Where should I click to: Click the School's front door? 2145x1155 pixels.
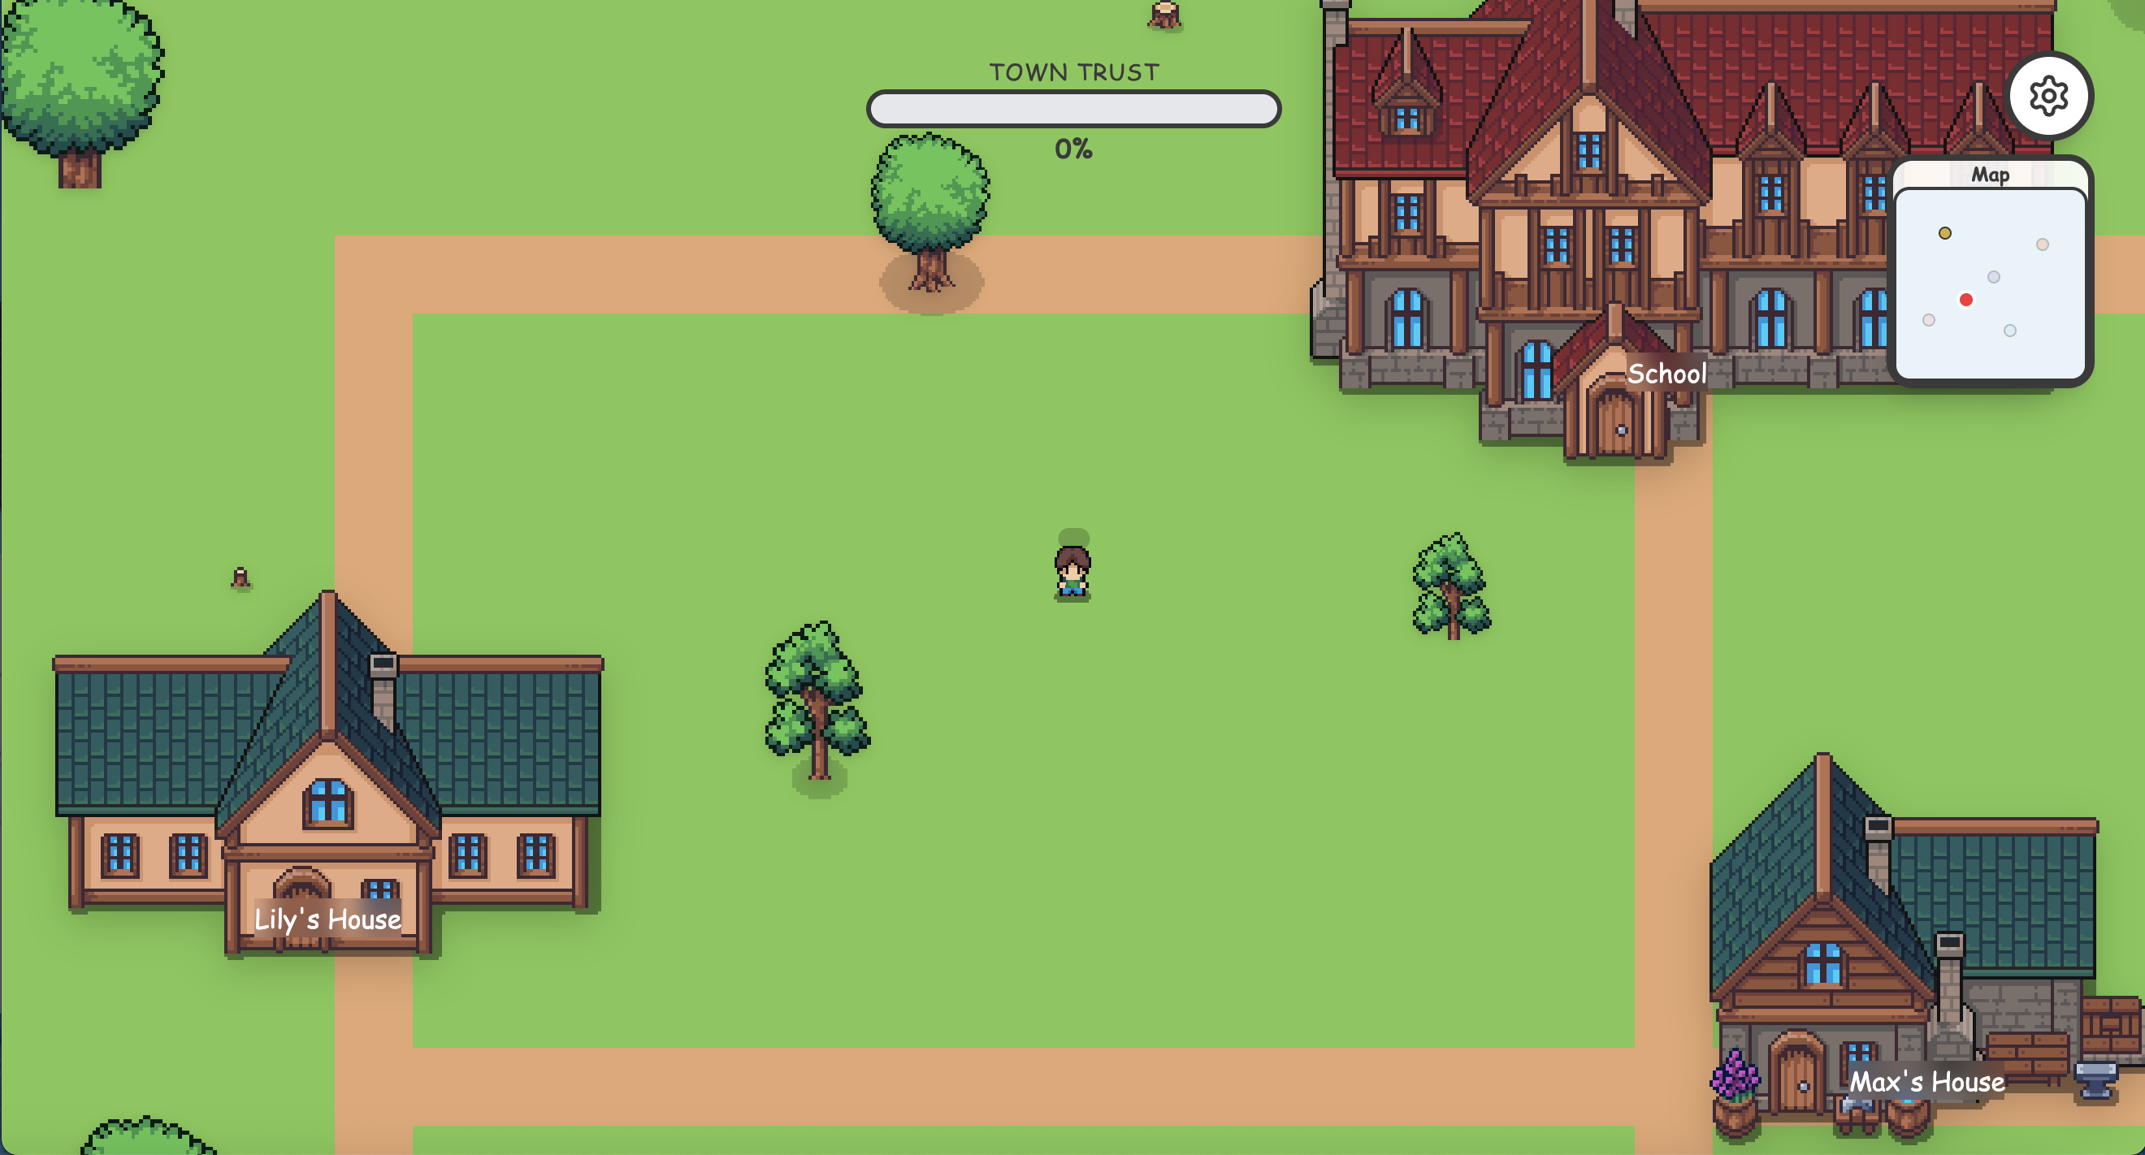pos(1614,422)
